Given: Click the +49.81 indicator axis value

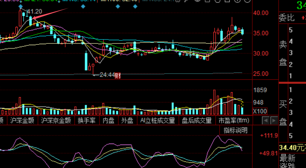Looking at the screenshot, I should coord(269,153).
